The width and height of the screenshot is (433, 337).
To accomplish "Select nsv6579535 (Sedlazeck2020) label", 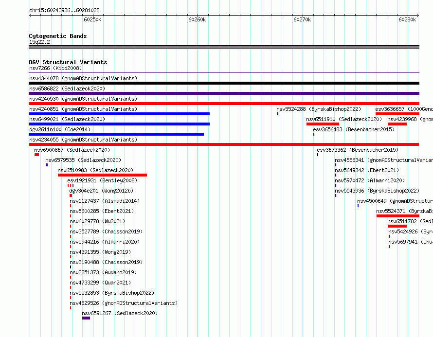I will 83,160.
